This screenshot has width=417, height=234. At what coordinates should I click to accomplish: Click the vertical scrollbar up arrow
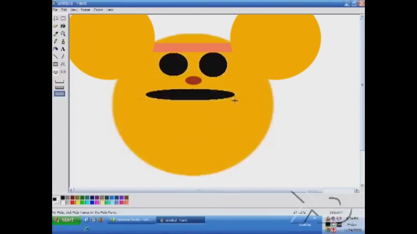362,17
